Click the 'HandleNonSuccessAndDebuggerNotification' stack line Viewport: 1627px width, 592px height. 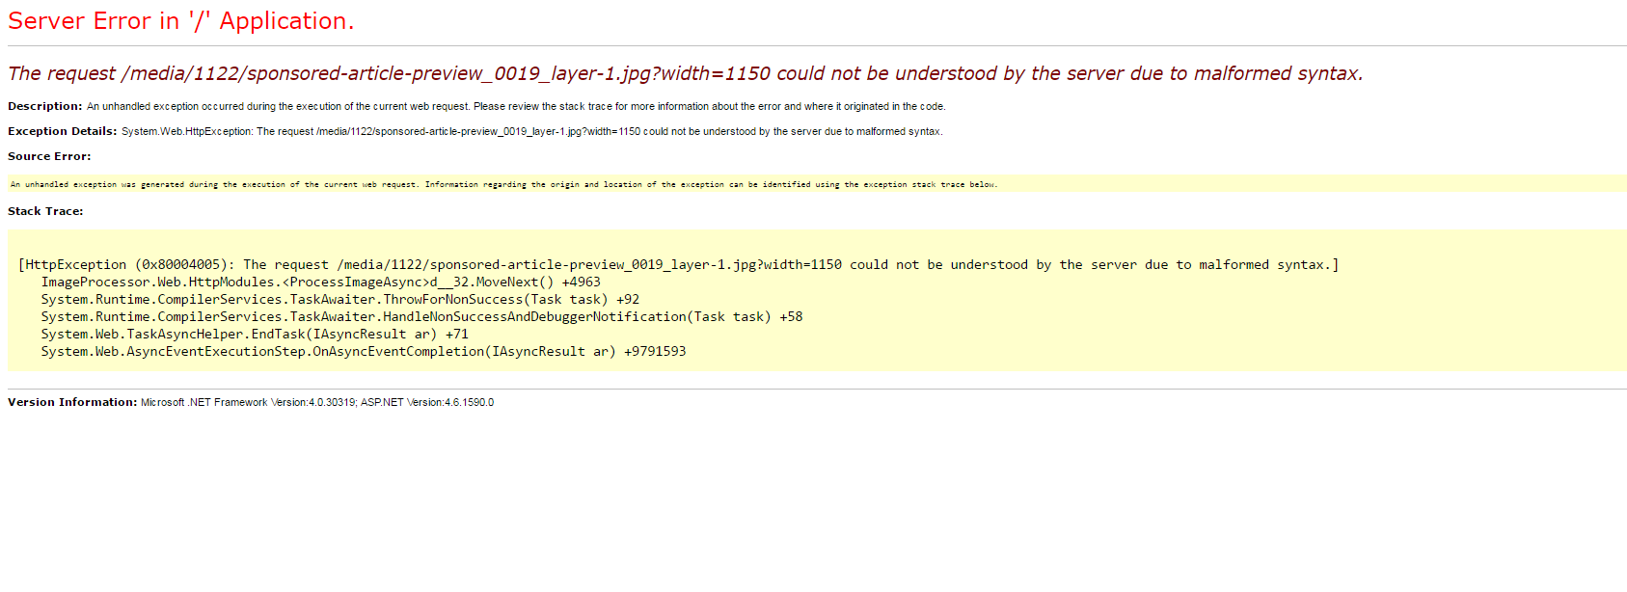tap(421, 317)
